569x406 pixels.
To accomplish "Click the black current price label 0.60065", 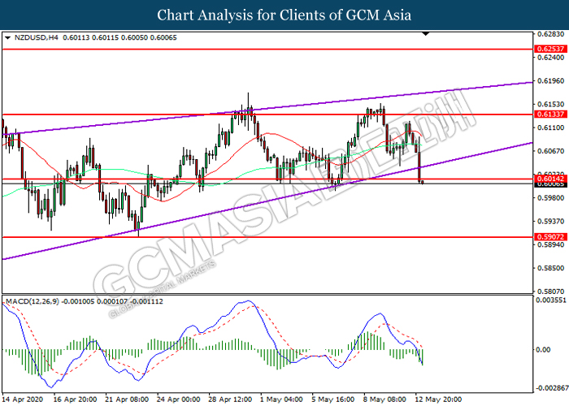I will click(550, 184).
